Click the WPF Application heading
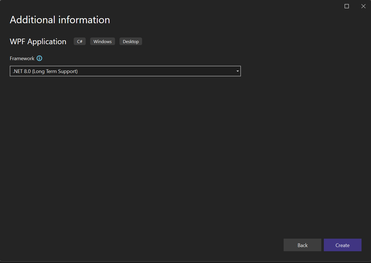The width and height of the screenshot is (371, 263). tap(38, 41)
